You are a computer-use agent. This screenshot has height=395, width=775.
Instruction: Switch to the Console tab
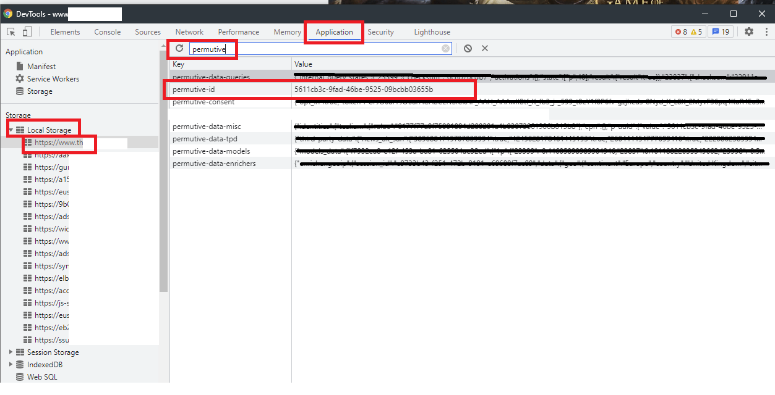[108, 32]
